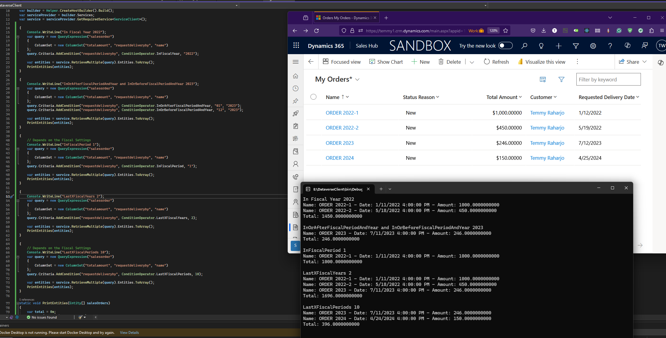The image size is (666, 338).
Task: Click the rocket icon in Dynamics sidebar
Action: pyautogui.click(x=296, y=114)
